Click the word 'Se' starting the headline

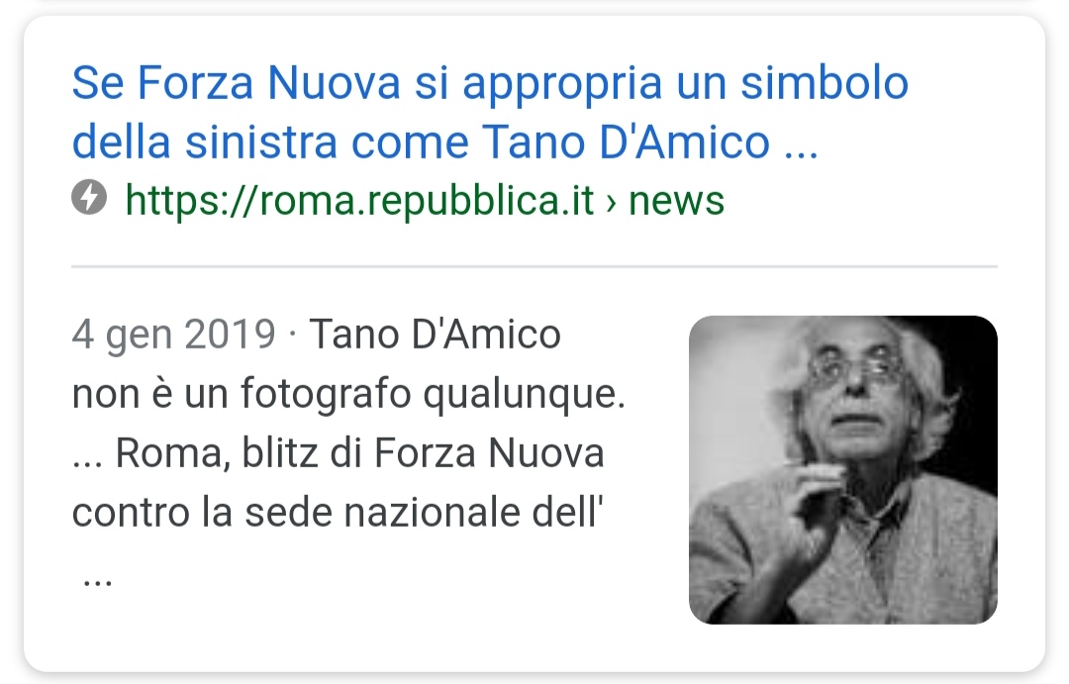pyautogui.click(x=97, y=83)
